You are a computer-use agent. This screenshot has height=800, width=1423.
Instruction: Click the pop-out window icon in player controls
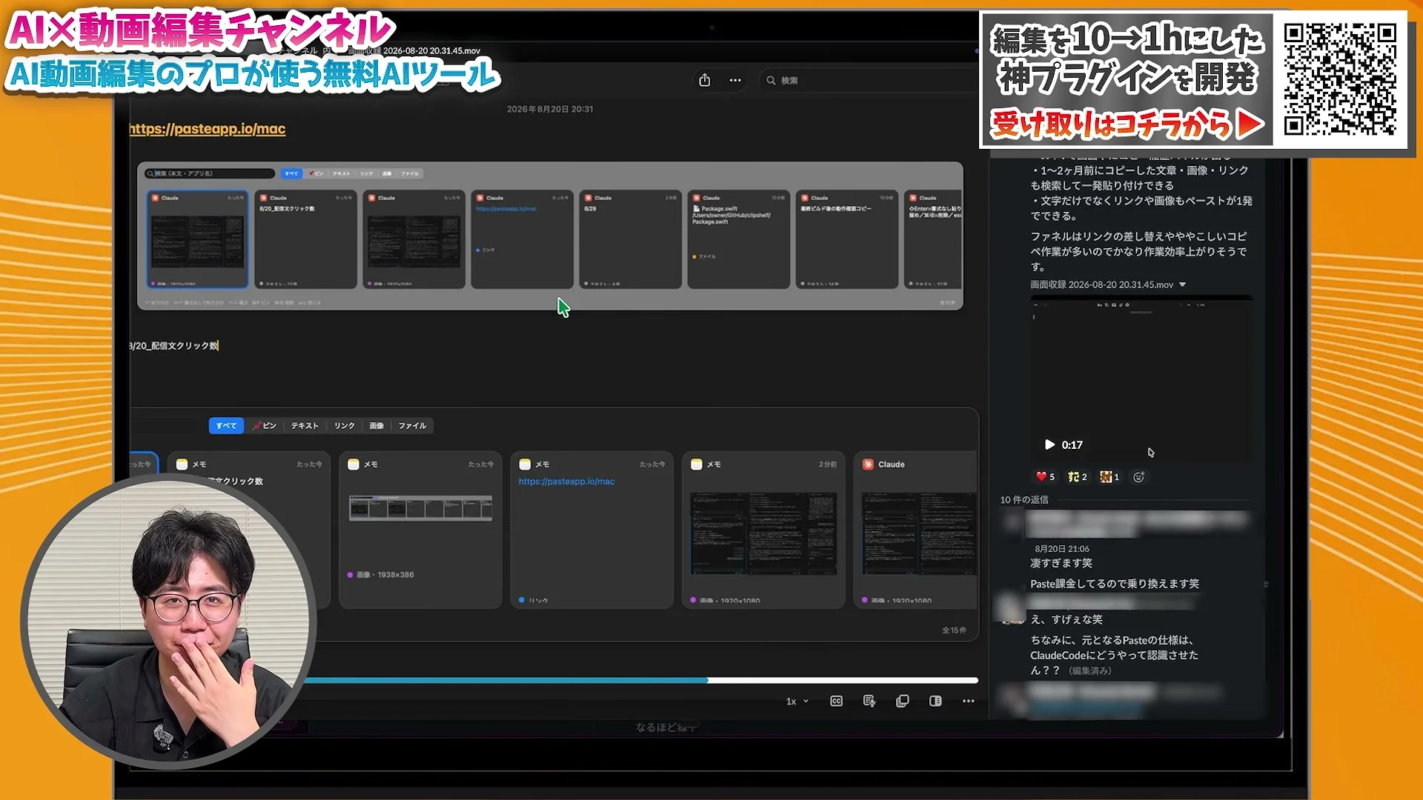click(x=902, y=701)
